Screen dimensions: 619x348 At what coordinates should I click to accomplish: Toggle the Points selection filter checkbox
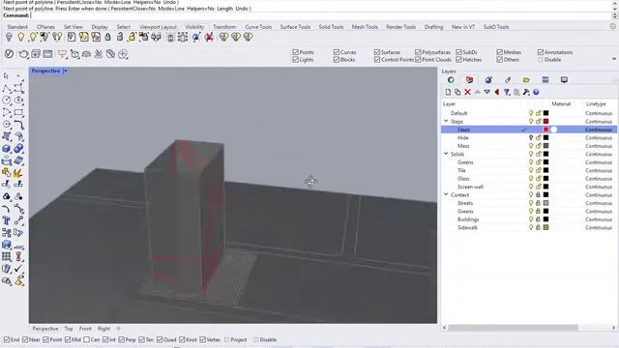(295, 52)
